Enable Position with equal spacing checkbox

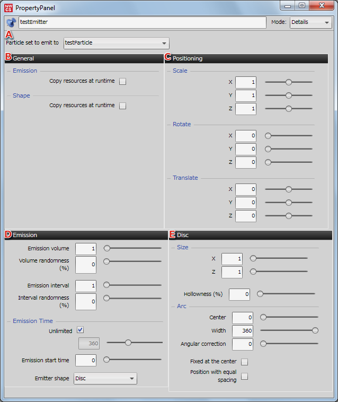pos(244,377)
